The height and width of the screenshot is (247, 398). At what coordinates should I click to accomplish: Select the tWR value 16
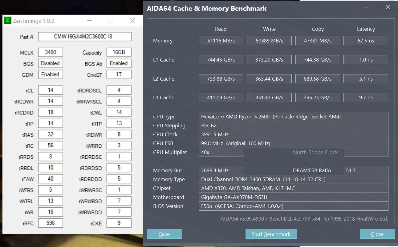click(51, 212)
